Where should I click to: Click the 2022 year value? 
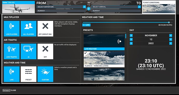pos(151,43)
